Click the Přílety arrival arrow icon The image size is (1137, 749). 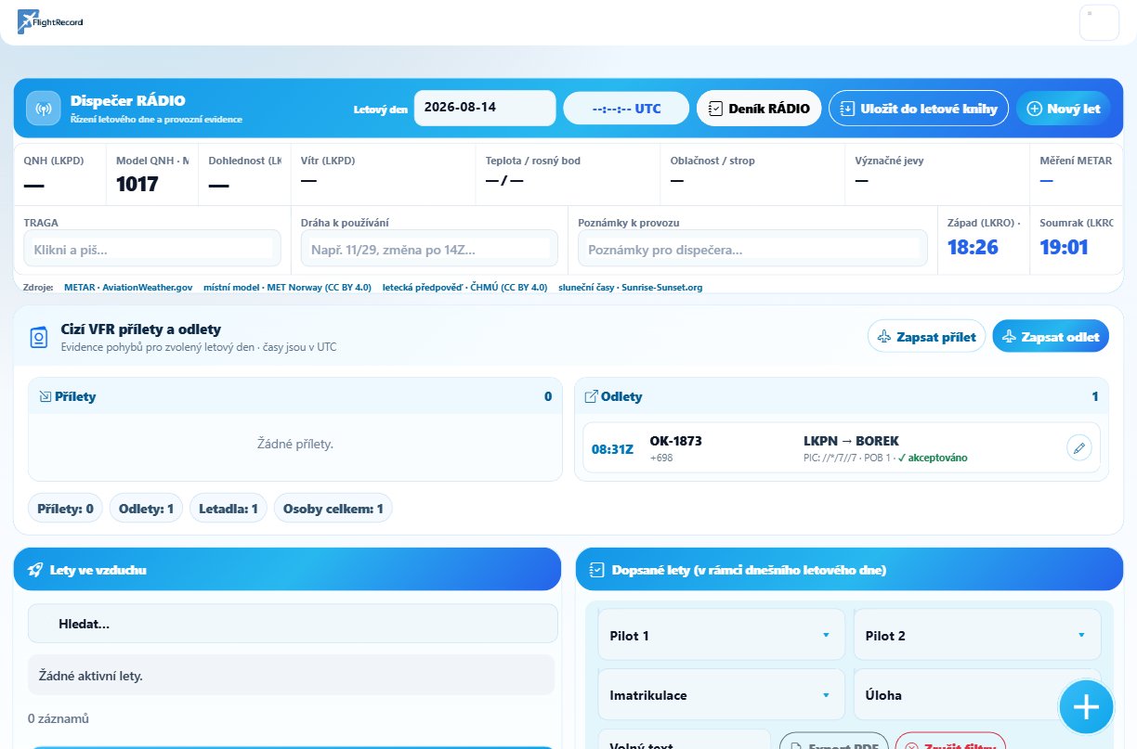point(45,396)
